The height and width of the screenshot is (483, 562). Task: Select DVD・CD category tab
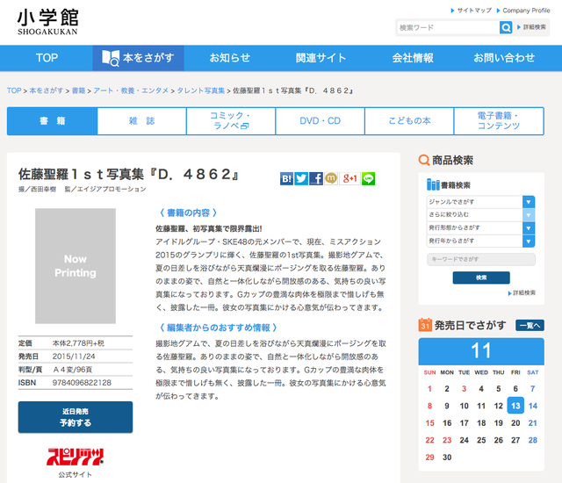(x=320, y=121)
